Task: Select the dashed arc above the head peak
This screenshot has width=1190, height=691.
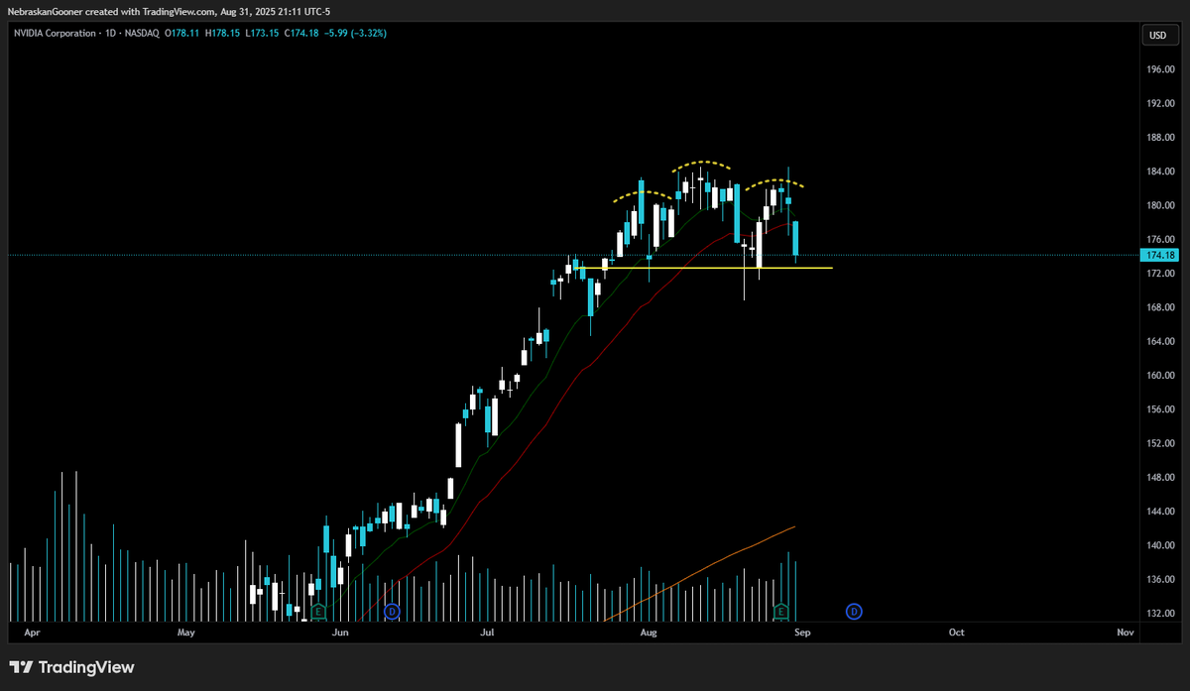Action: [x=700, y=163]
